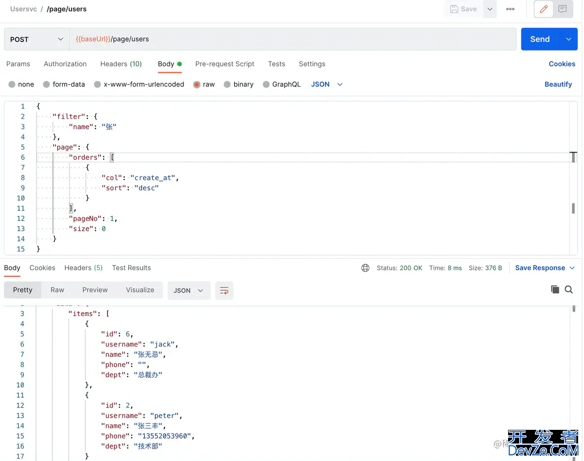Click Save Response
Screen dimensions: 584x461
(540, 268)
